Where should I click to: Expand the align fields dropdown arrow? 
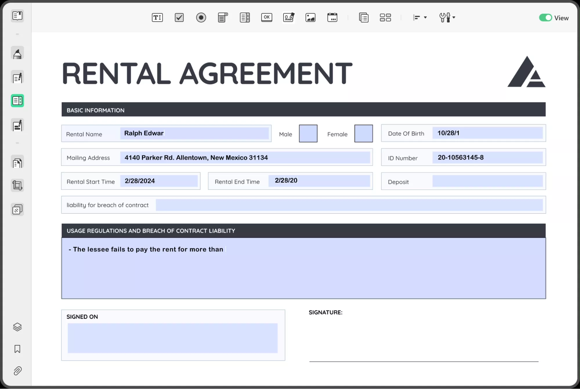(425, 17)
